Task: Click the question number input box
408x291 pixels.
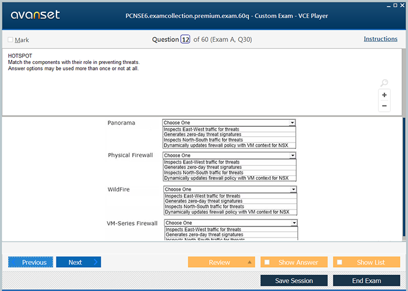Action: 185,40
